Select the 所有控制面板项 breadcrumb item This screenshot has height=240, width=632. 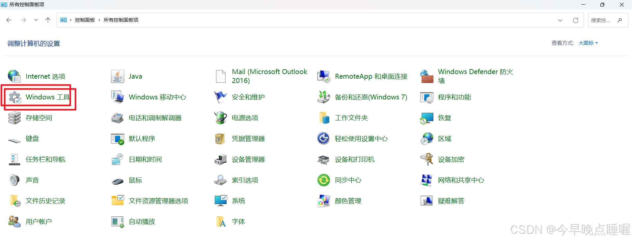pyautogui.click(x=121, y=20)
